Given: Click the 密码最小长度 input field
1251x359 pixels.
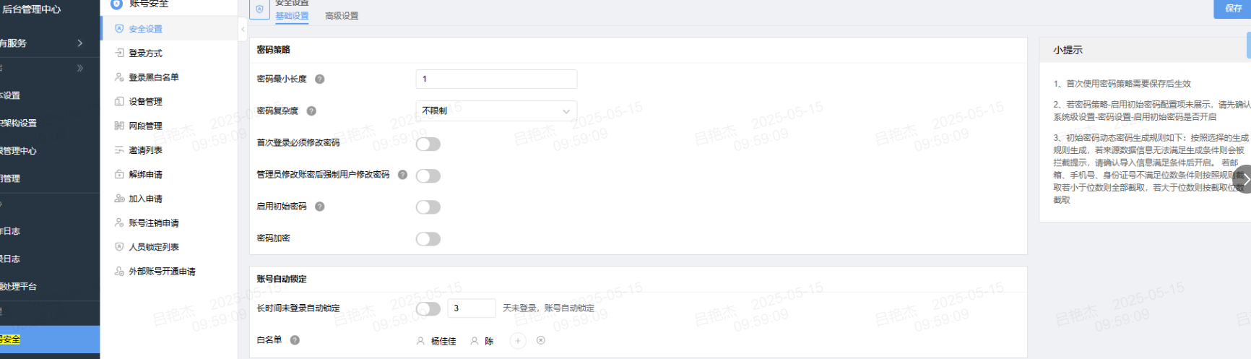Looking at the screenshot, I should (x=496, y=79).
